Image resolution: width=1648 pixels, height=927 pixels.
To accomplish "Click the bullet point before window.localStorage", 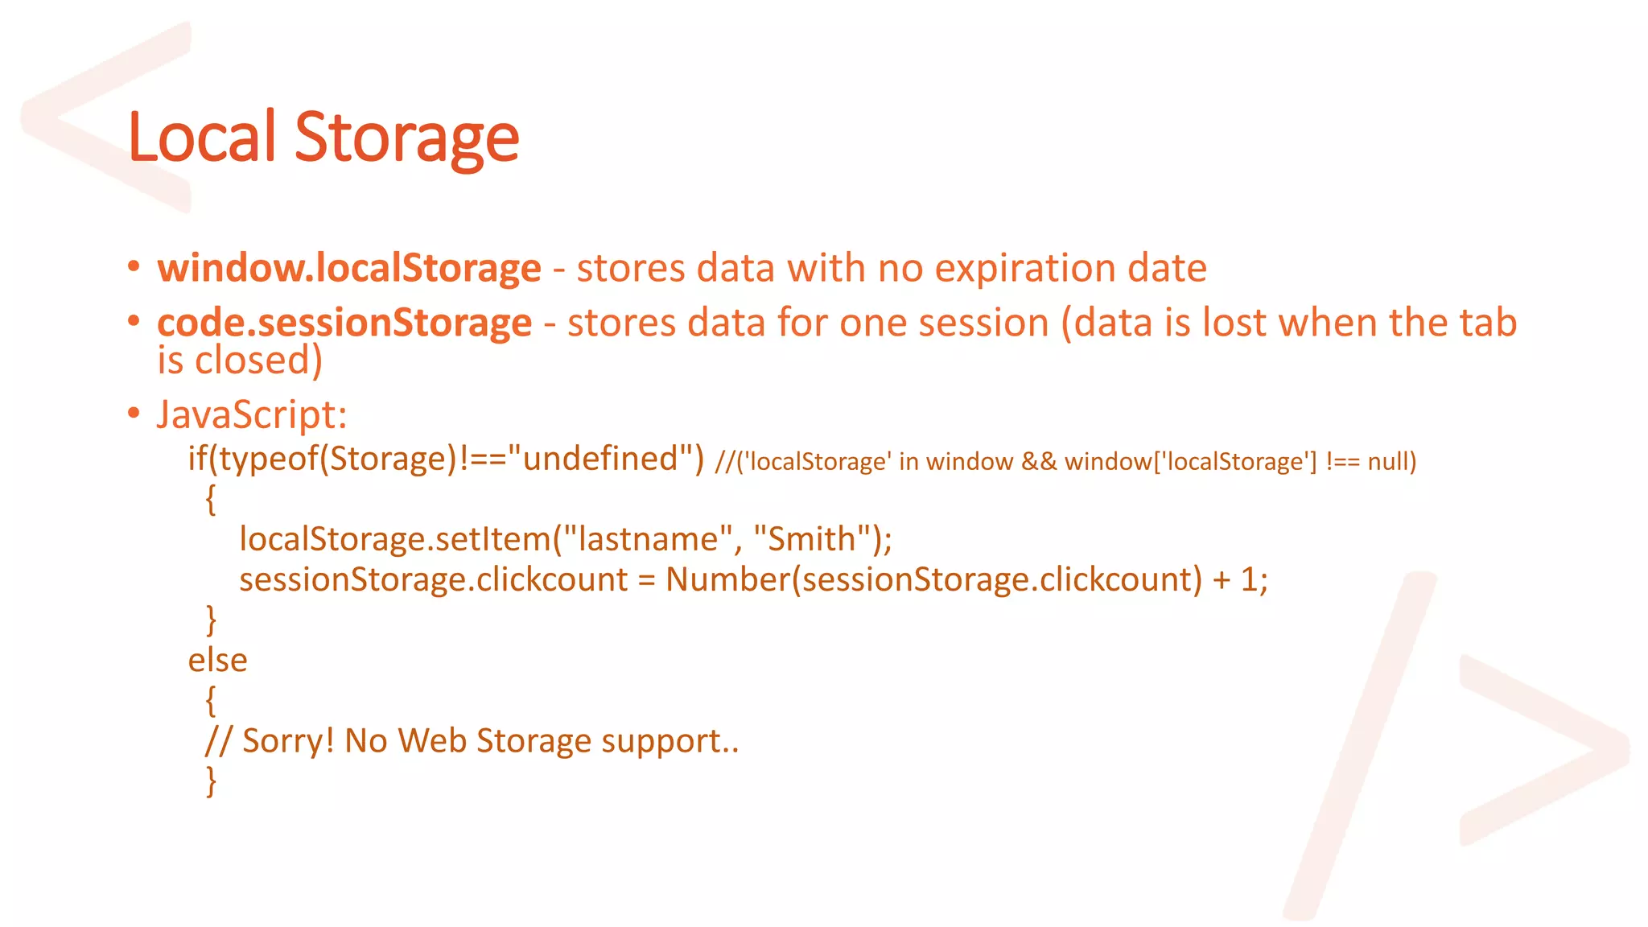I will tap(134, 267).
